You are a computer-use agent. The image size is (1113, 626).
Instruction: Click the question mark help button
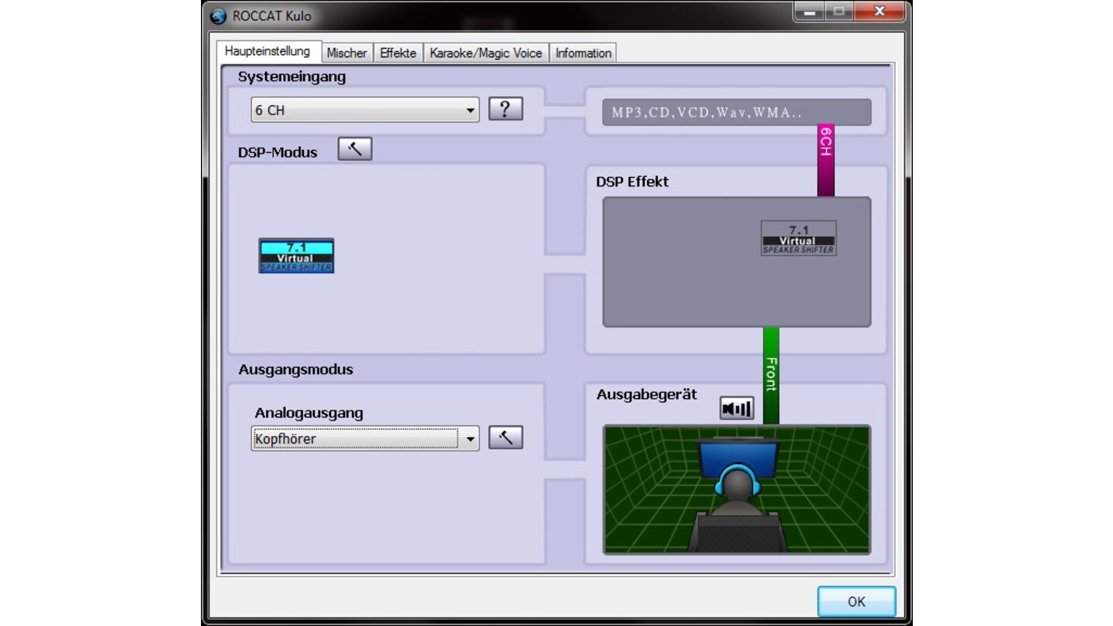[505, 109]
